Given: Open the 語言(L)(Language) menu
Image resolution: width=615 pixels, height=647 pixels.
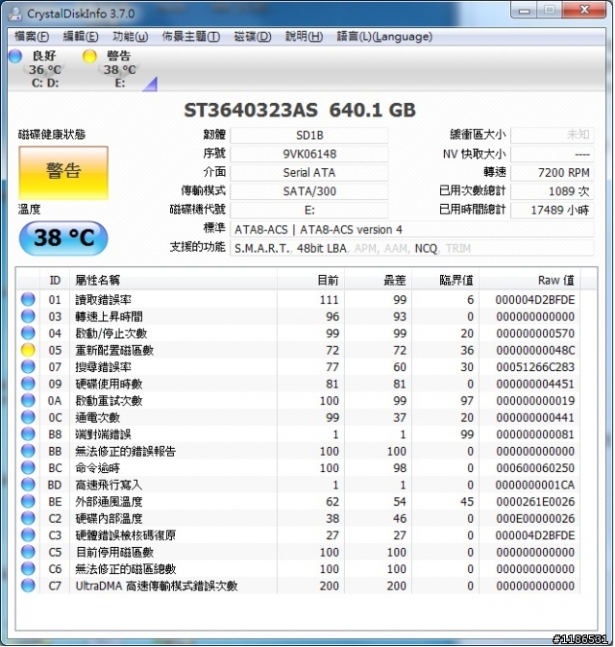Looking at the screenshot, I should (x=384, y=37).
